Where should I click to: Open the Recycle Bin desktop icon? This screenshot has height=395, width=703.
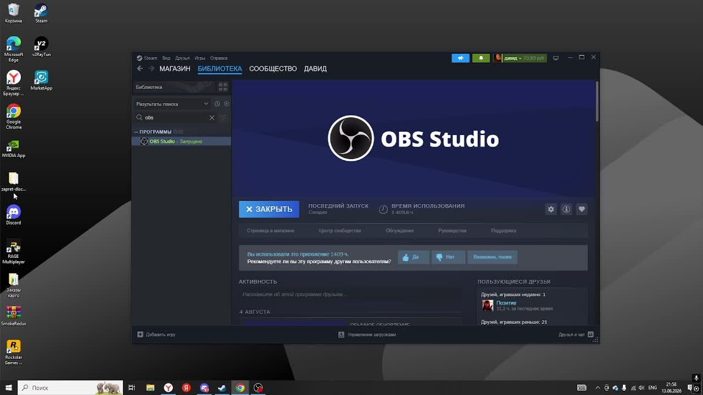(x=14, y=13)
